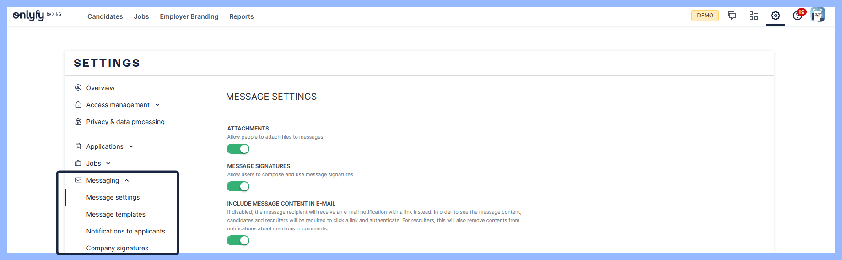842x260 pixels.
Task: Click the onlyfy by XING logo
Action: click(x=37, y=16)
